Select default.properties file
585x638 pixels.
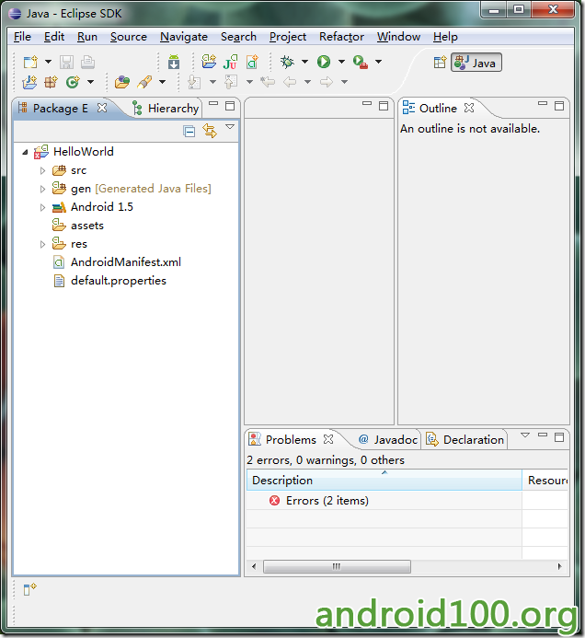[110, 281]
